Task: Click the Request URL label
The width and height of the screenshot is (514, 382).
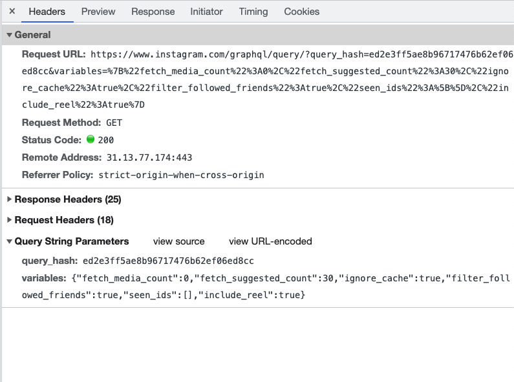Action: (54, 54)
